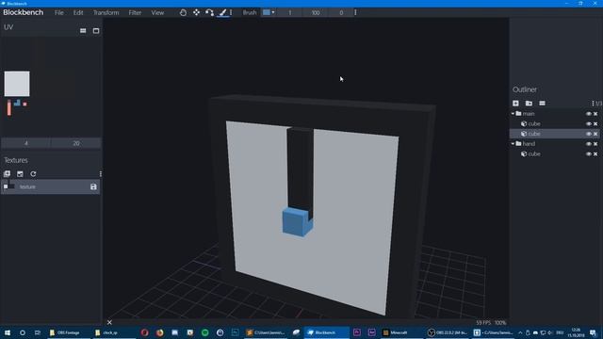Open Firefox from the taskbar
Screen dimensions: 603x339
(159, 332)
